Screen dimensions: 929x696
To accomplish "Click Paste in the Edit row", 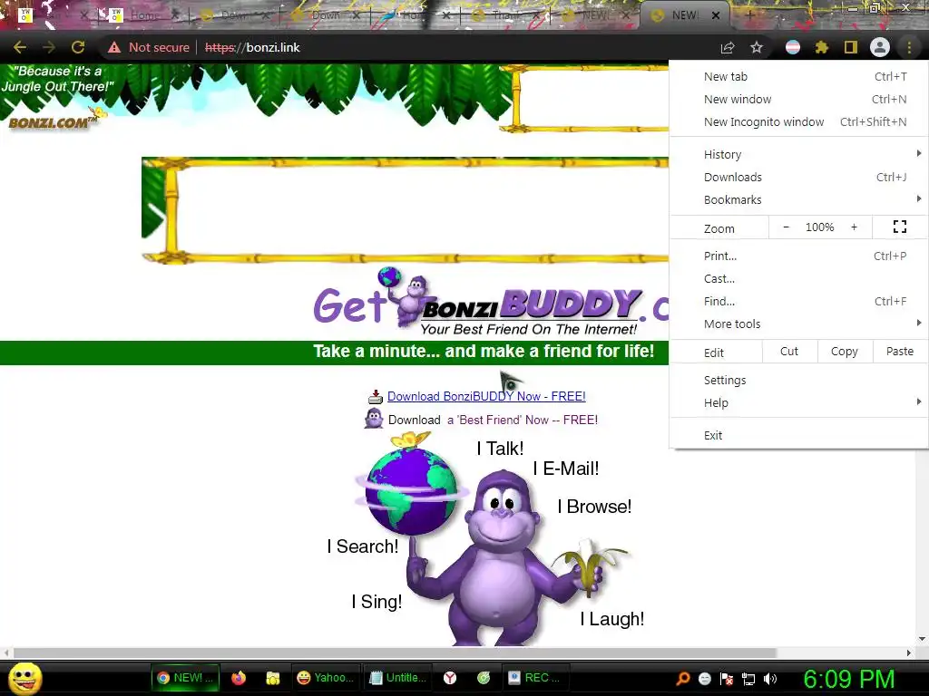I will 899,351.
